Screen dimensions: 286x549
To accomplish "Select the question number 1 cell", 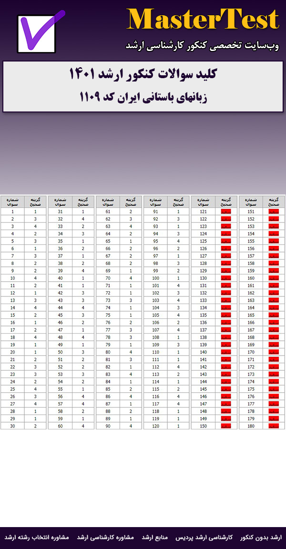I will click(12, 211).
